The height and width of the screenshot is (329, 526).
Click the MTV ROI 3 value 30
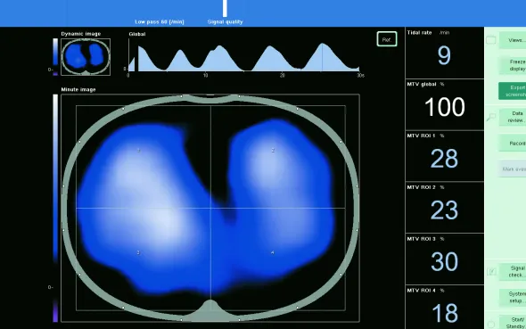click(x=444, y=262)
